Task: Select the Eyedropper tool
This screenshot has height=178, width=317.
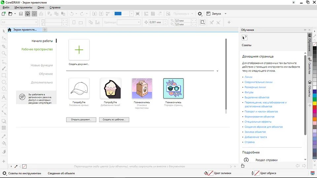Action: pyautogui.click(x=4, y=136)
